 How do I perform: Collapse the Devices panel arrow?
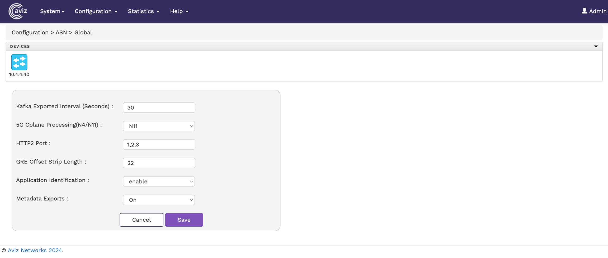(596, 47)
